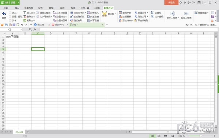This screenshot has width=219, height=138.
Task: Toggle normal view in status bar
Action: 152,136
